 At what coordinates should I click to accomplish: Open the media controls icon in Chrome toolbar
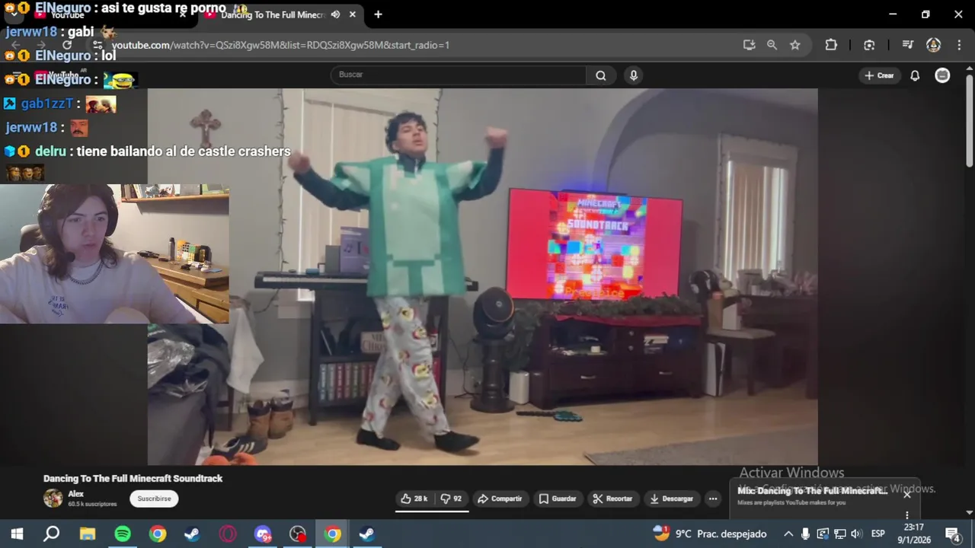click(x=907, y=45)
